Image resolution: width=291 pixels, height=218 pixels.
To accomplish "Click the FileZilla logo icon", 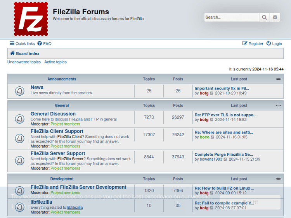I will point(31,19).
